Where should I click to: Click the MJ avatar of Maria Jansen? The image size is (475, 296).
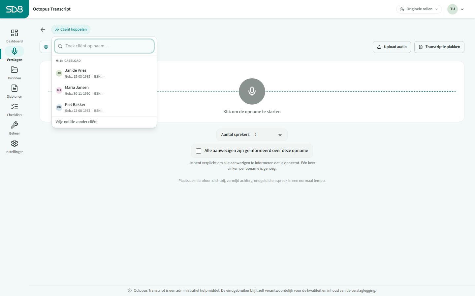[59, 90]
